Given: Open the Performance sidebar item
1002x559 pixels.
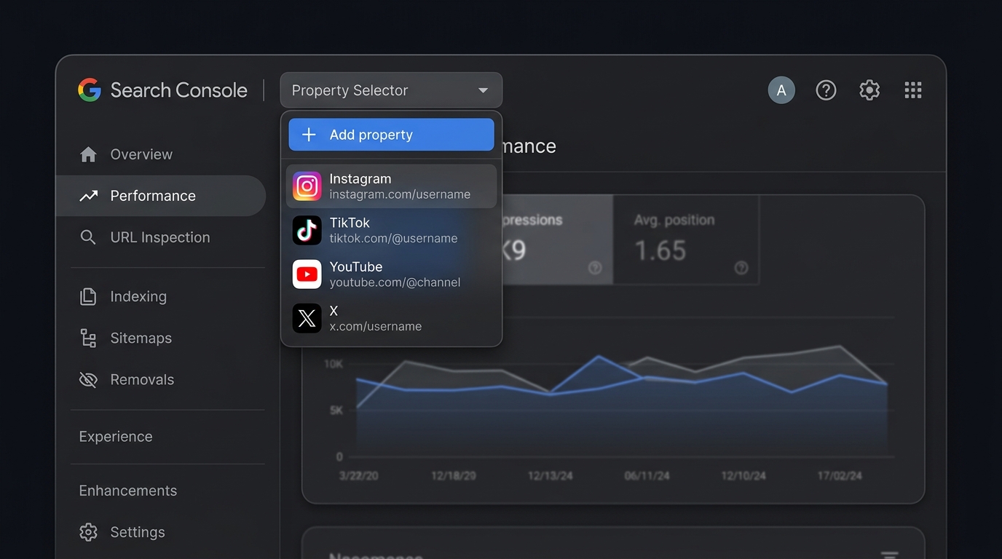Looking at the screenshot, I should 161,196.
